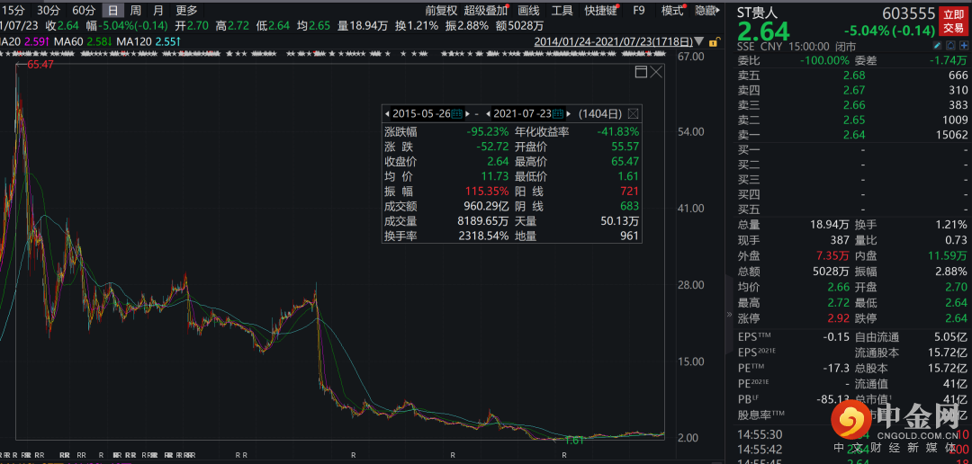
Task: Enable 超级叠加 overlay
Action: click(x=485, y=11)
